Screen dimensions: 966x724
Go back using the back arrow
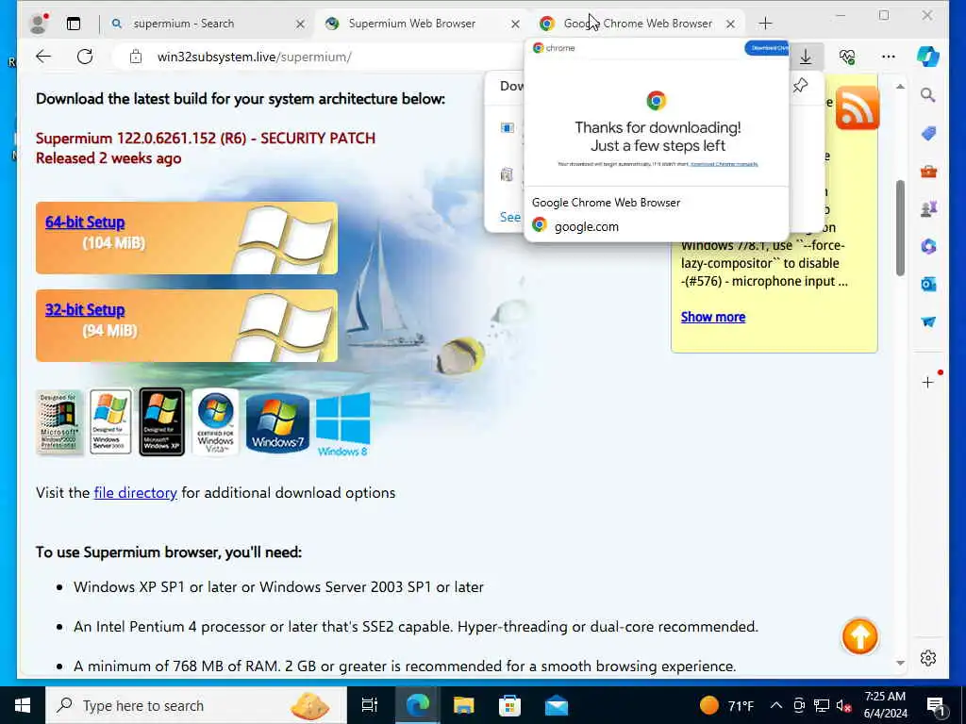pos(43,57)
